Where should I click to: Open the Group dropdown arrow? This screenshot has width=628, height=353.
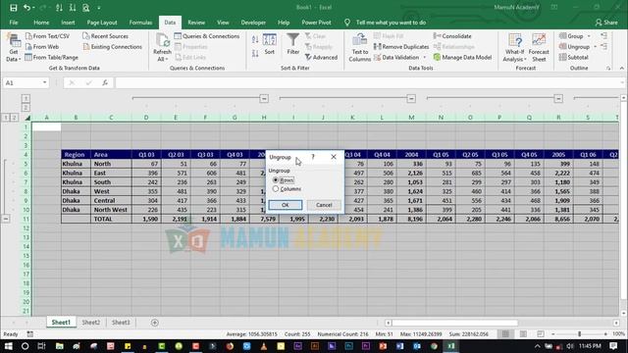coord(589,36)
